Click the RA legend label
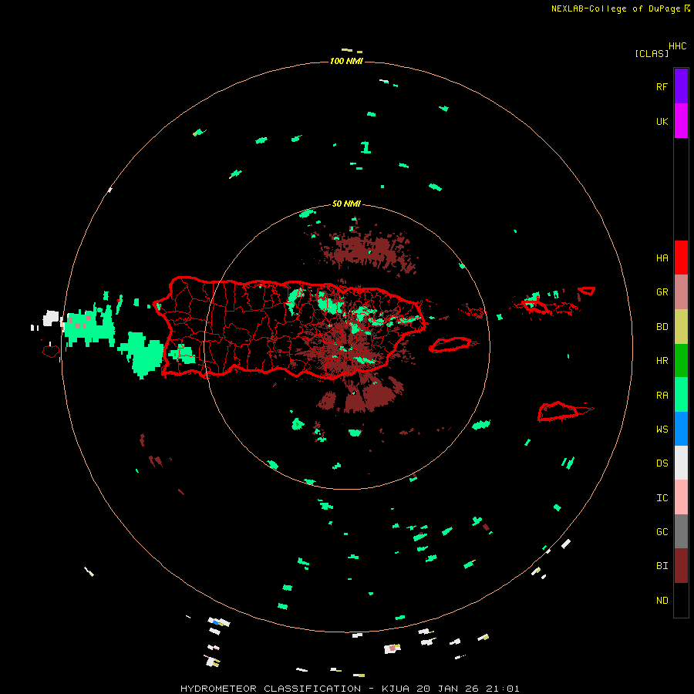Image resolution: width=694 pixels, height=694 pixels. [x=662, y=396]
